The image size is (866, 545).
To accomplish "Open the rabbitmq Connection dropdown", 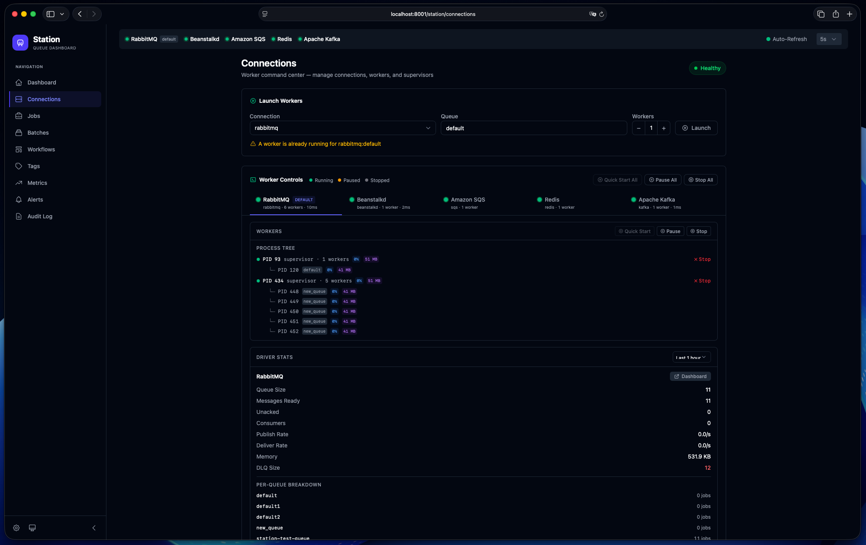I will tap(342, 128).
